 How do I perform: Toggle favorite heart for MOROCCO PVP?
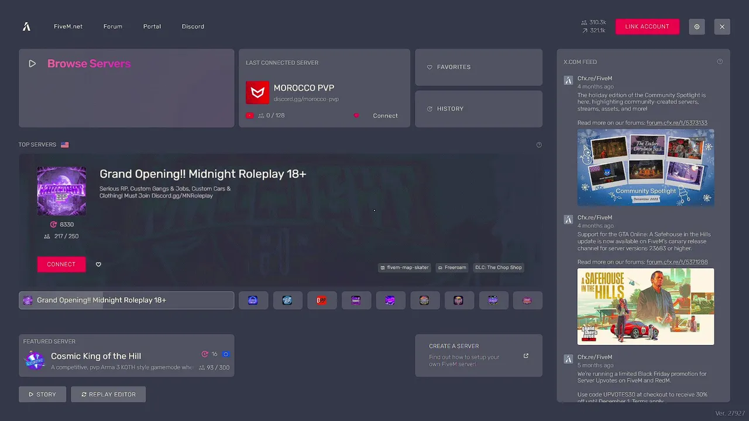(356, 116)
